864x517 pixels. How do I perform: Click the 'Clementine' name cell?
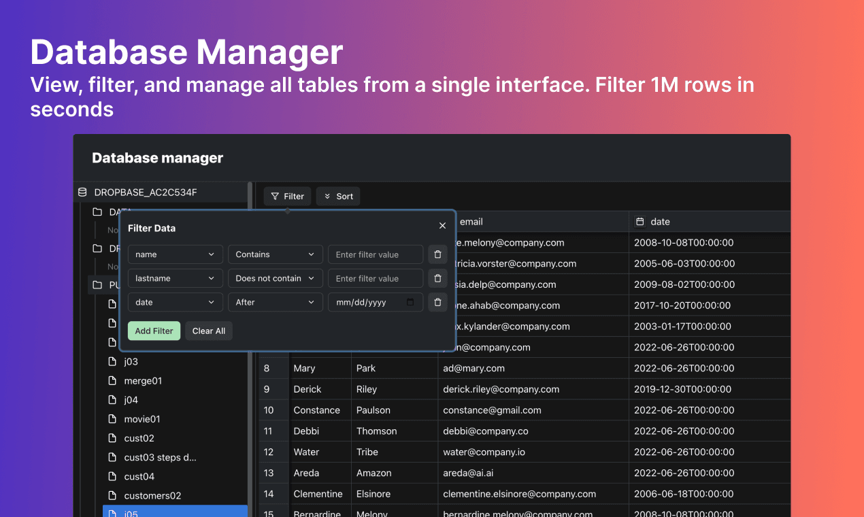(x=320, y=494)
